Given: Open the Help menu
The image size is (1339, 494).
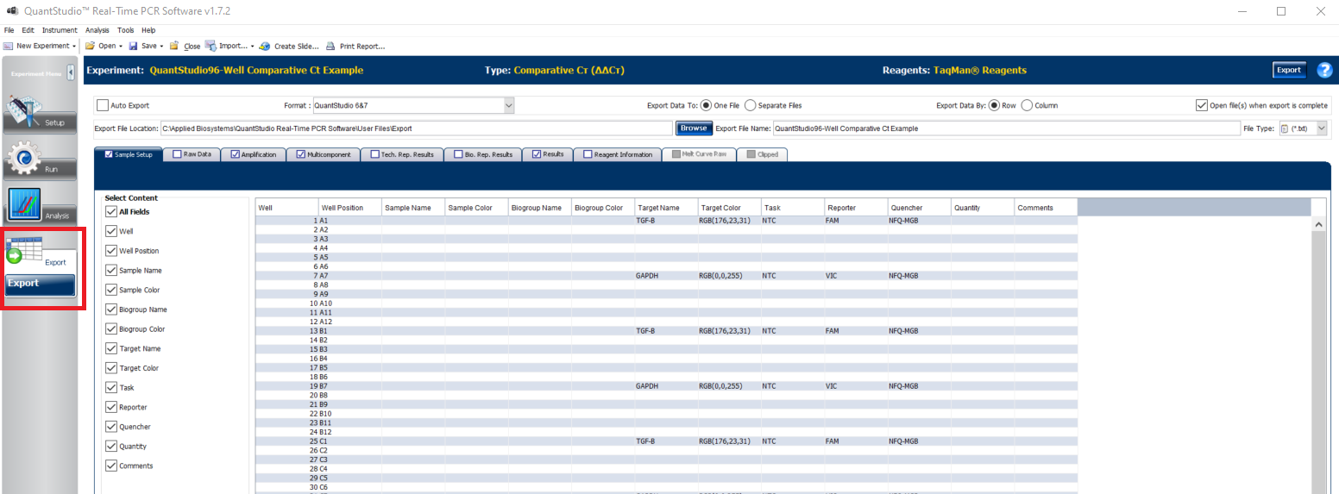Looking at the screenshot, I should point(148,30).
